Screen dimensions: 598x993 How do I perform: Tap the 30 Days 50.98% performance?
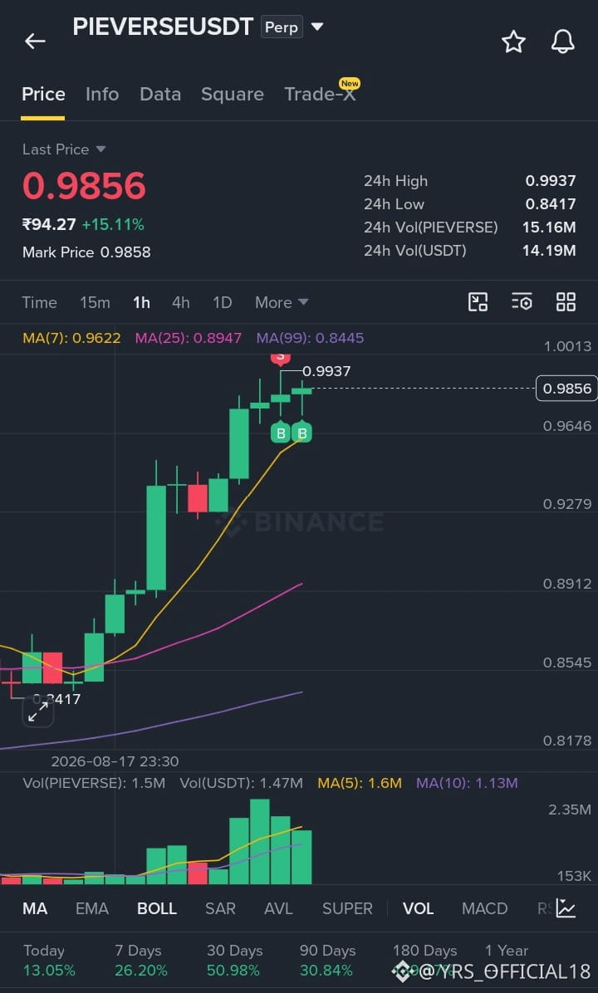233,961
